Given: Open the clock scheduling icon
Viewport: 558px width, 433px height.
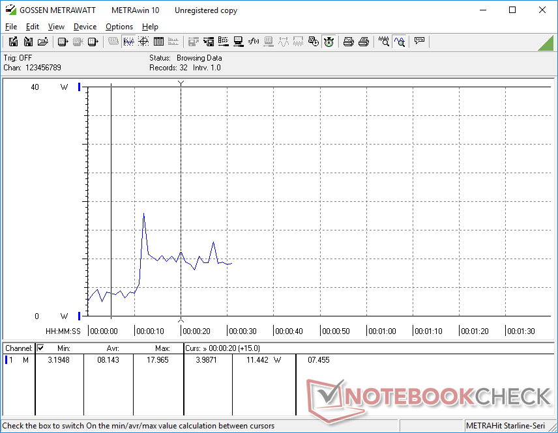Looking at the screenshot, I should [313, 42].
